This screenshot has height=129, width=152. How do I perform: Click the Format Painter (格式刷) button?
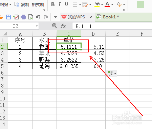click(x=38, y=5)
